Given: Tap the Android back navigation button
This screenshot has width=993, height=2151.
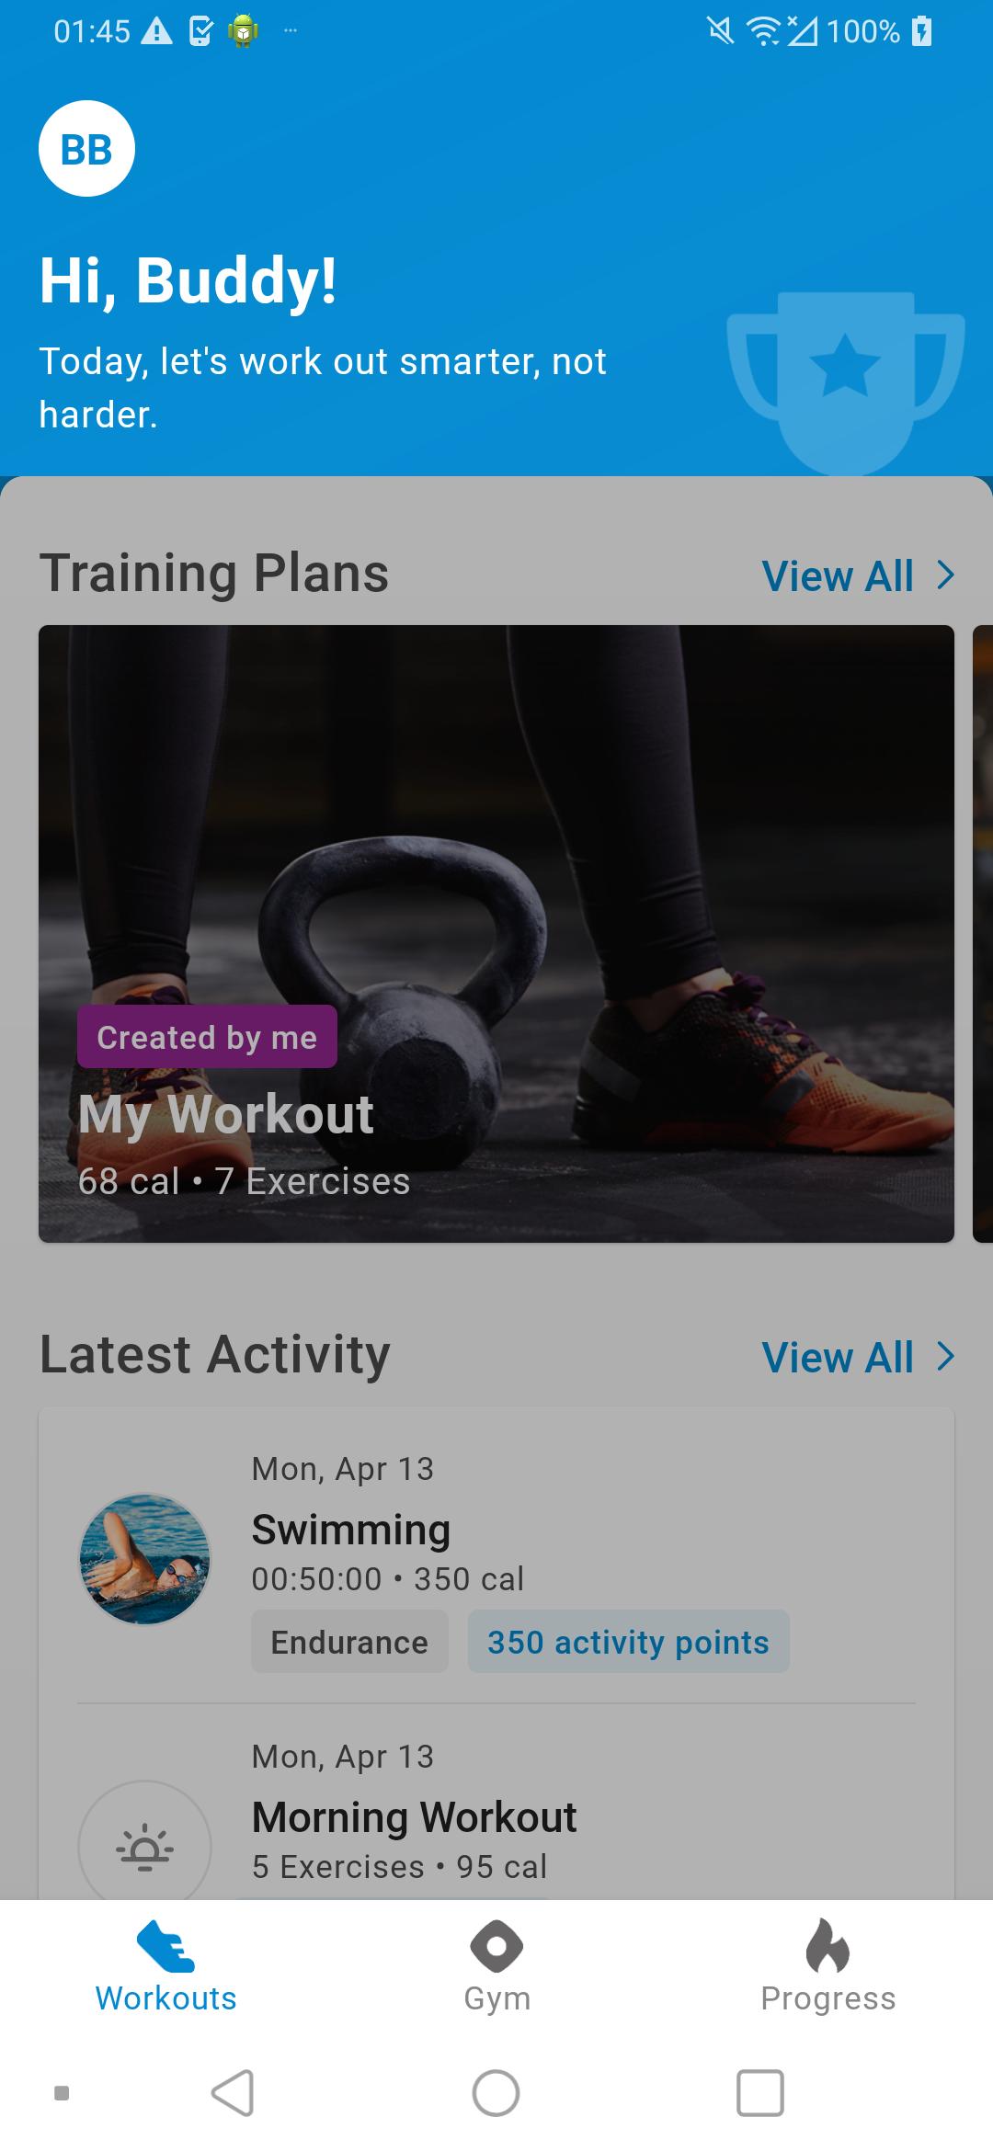Looking at the screenshot, I should [x=233, y=2093].
